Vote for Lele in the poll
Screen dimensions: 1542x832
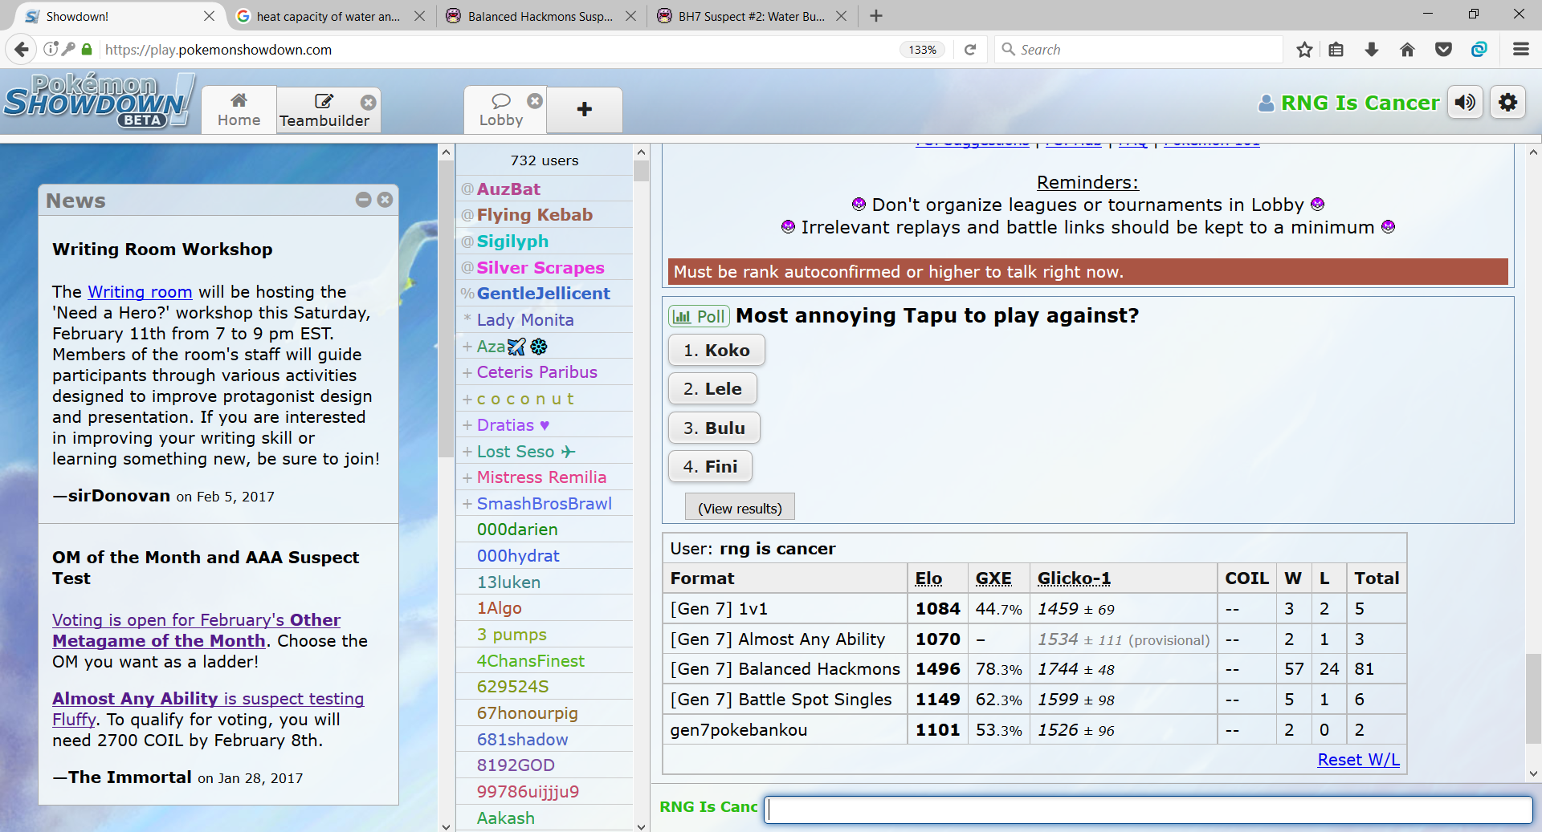712,389
